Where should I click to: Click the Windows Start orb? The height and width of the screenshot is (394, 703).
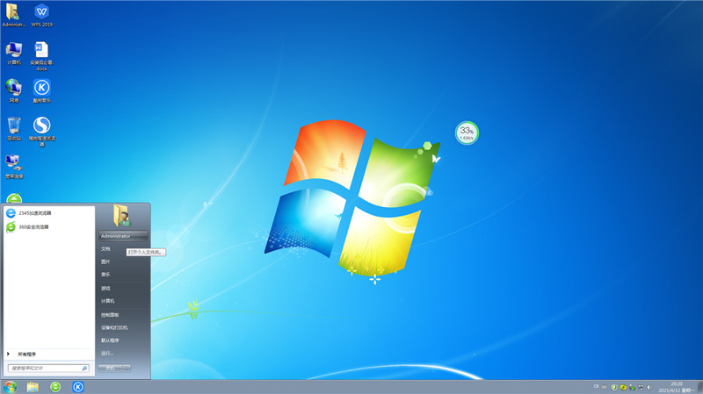pos(10,386)
